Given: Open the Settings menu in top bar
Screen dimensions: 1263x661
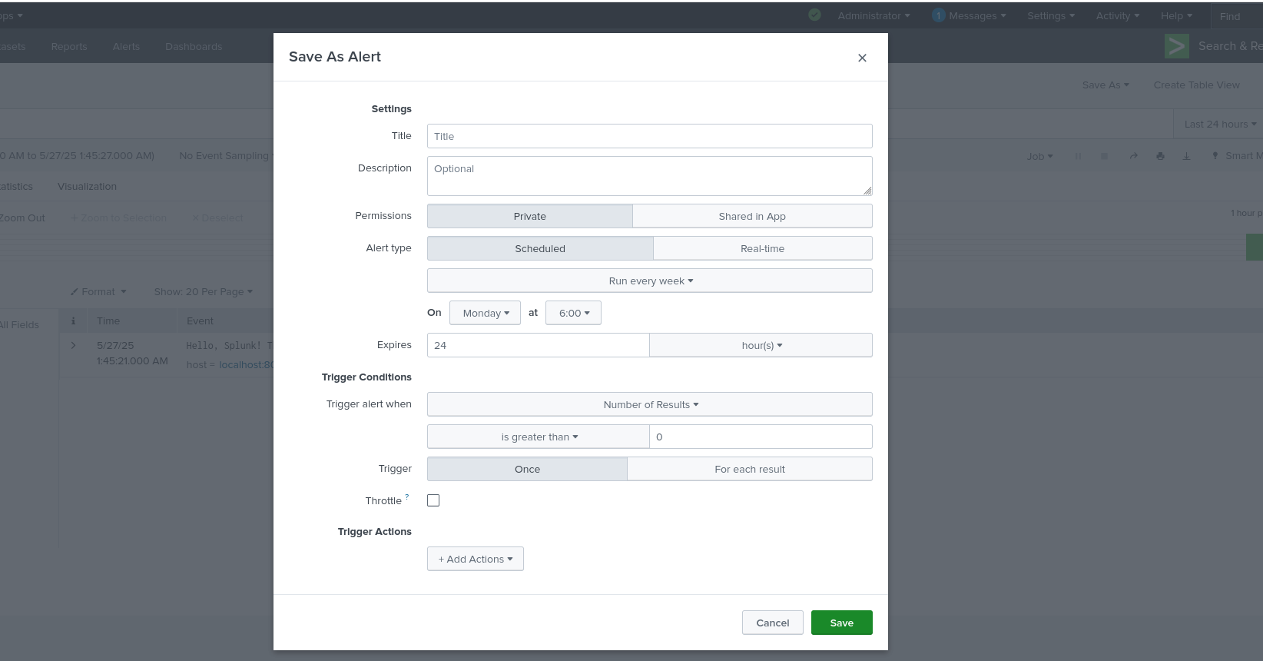Looking at the screenshot, I should click(1050, 15).
